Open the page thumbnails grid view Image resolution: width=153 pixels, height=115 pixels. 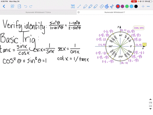click(x=12, y=6)
